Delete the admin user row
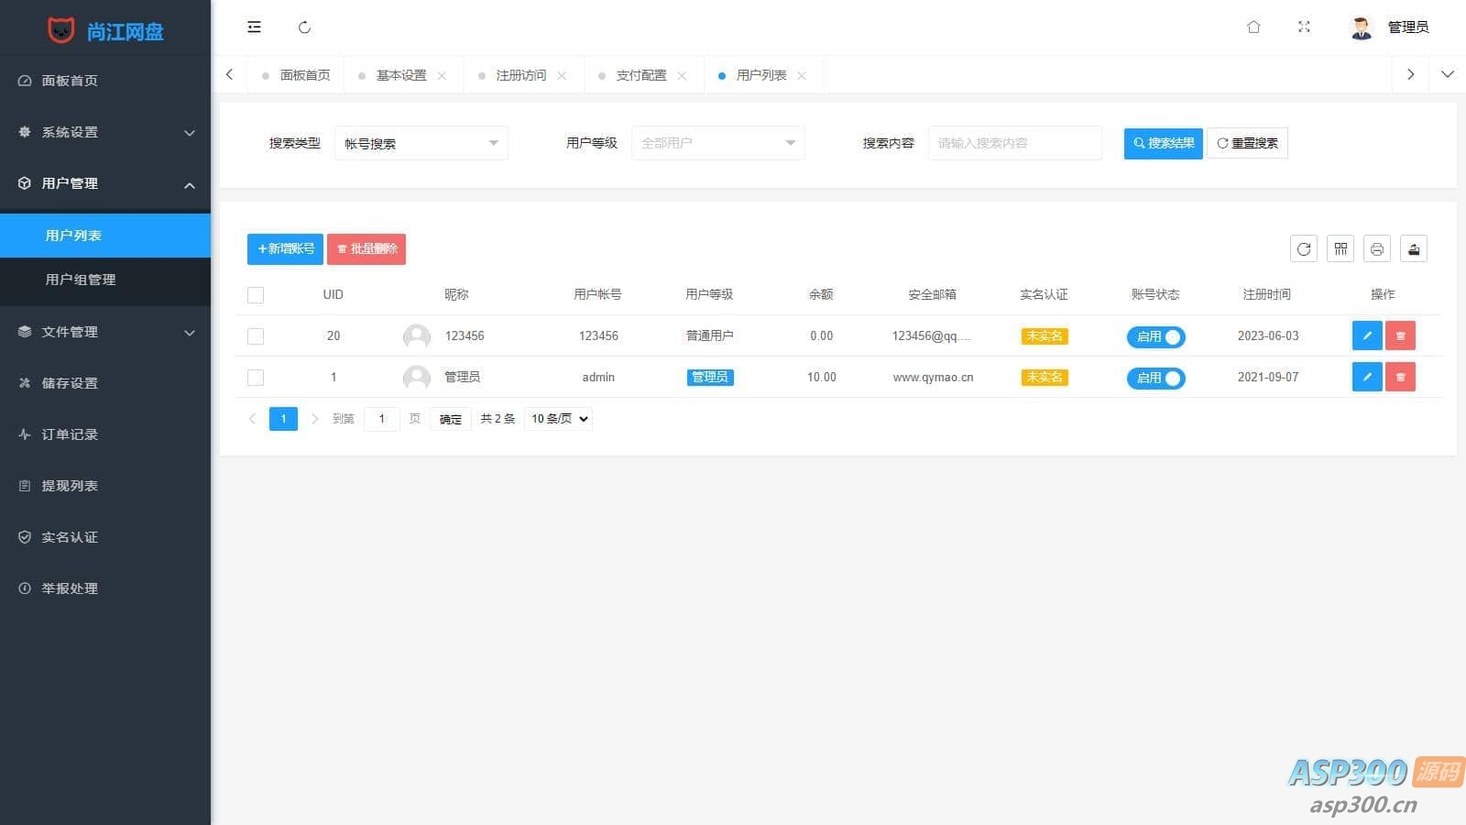The width and height of the screenshot is (1466, 825). (x=1400, y=377)
